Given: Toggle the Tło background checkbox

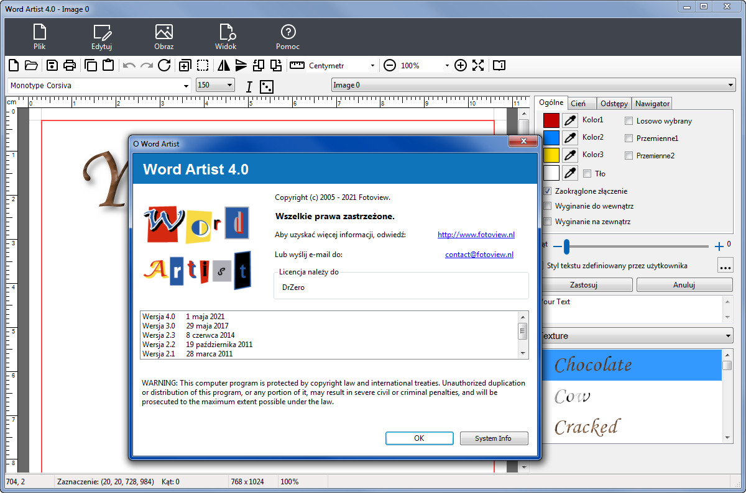Looking at the screenshot, I should click(x=587, y=174).
